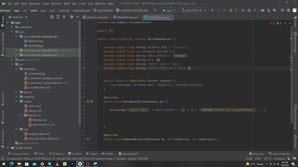Open the app run configuration dropdown
298x167 pixels.
169,10
